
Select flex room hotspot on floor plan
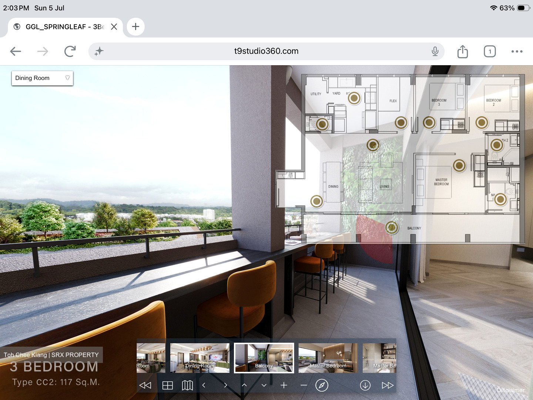tap(401, 123)
